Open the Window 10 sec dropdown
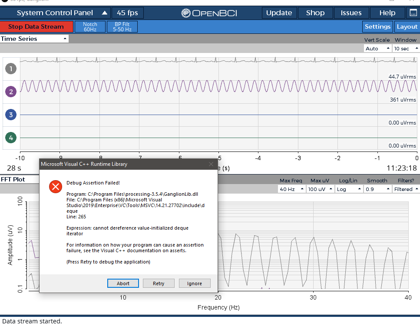The image size is (420, 326). (x=405, y=48)
